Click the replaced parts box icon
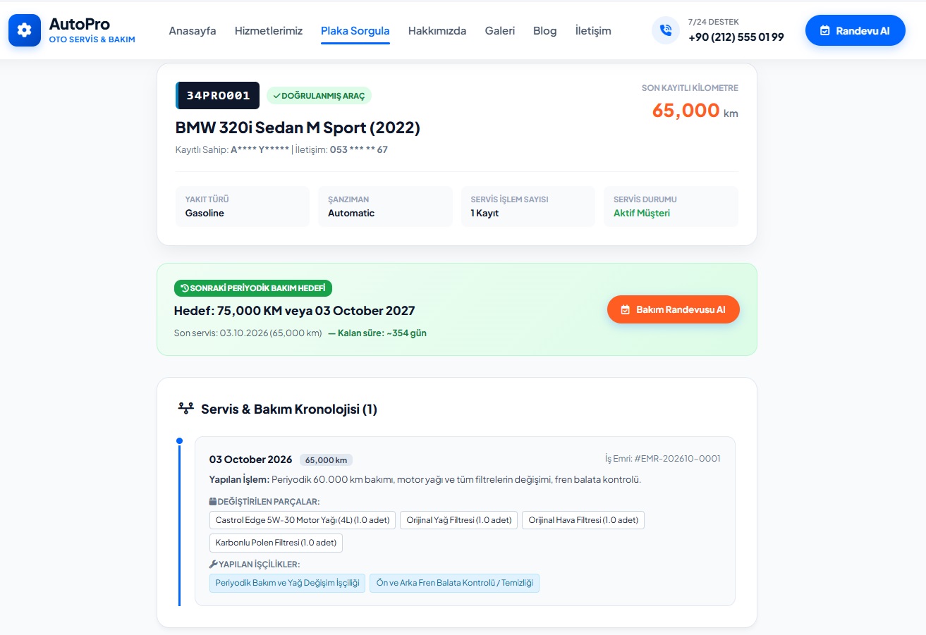Screen dimensions: 926x635 pos(213,502)
